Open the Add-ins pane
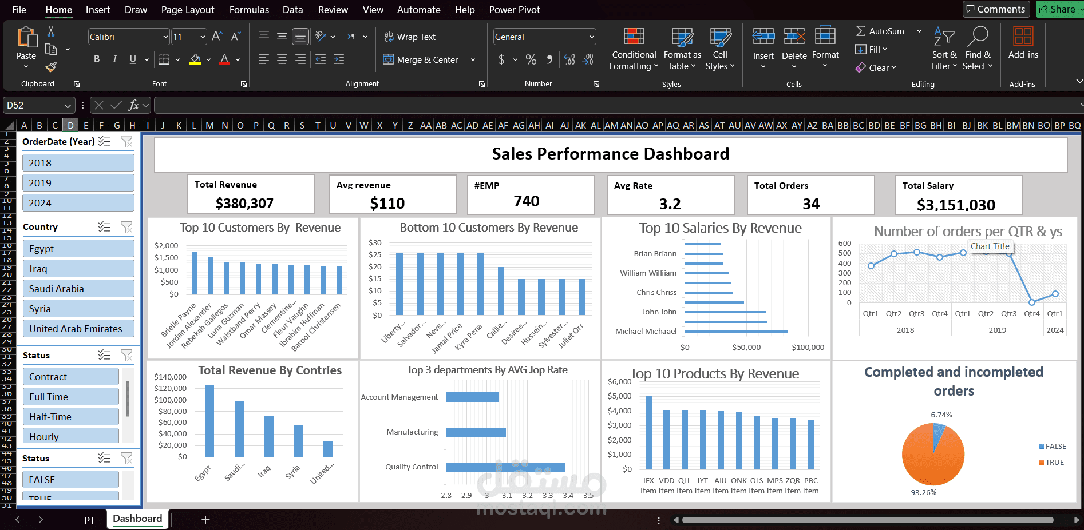Image resolution: width=1084 pixels, height=530 pixels. click(x=1023, y=43)
